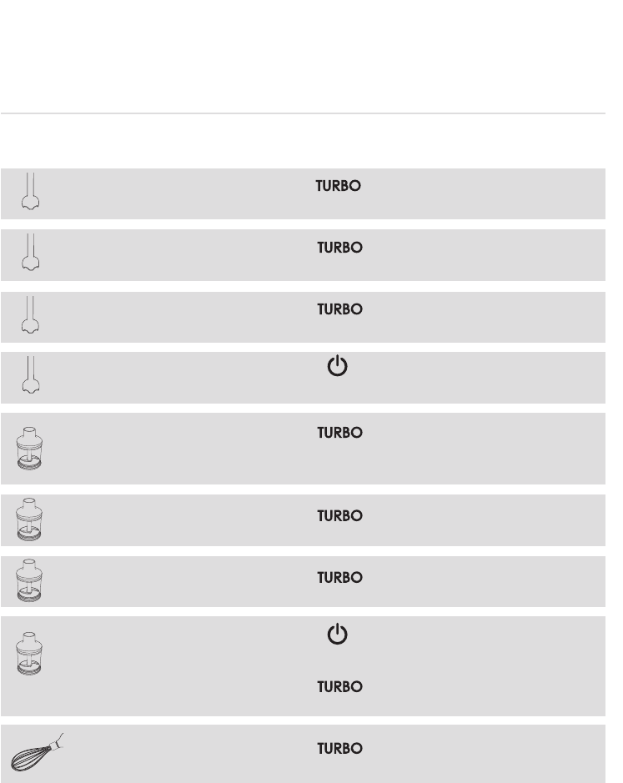The height and width of the screenshot is (783, 623).
Task: Click TURBO in the third blender shaft row
Action: pyautogui.click(x=339, y=309)
